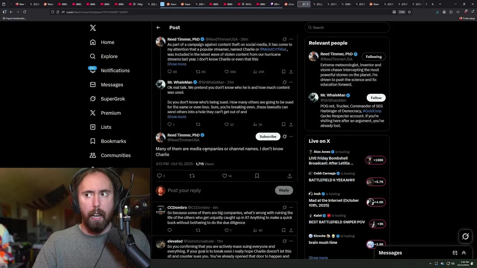Viewport: 477px width, 268px height.
Task: Open Grok icon on Reed Timmer's first post
Action: coord(284,39)
